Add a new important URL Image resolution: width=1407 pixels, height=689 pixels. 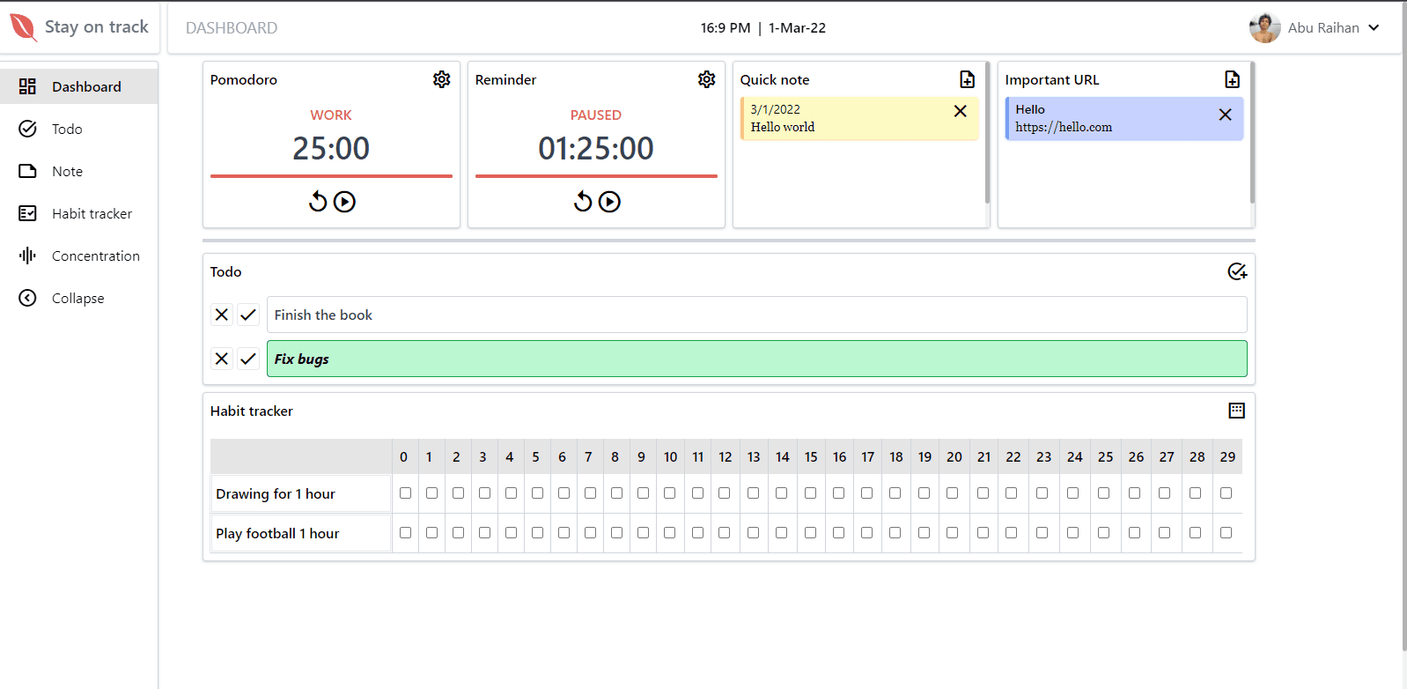tap(1232, 79)
